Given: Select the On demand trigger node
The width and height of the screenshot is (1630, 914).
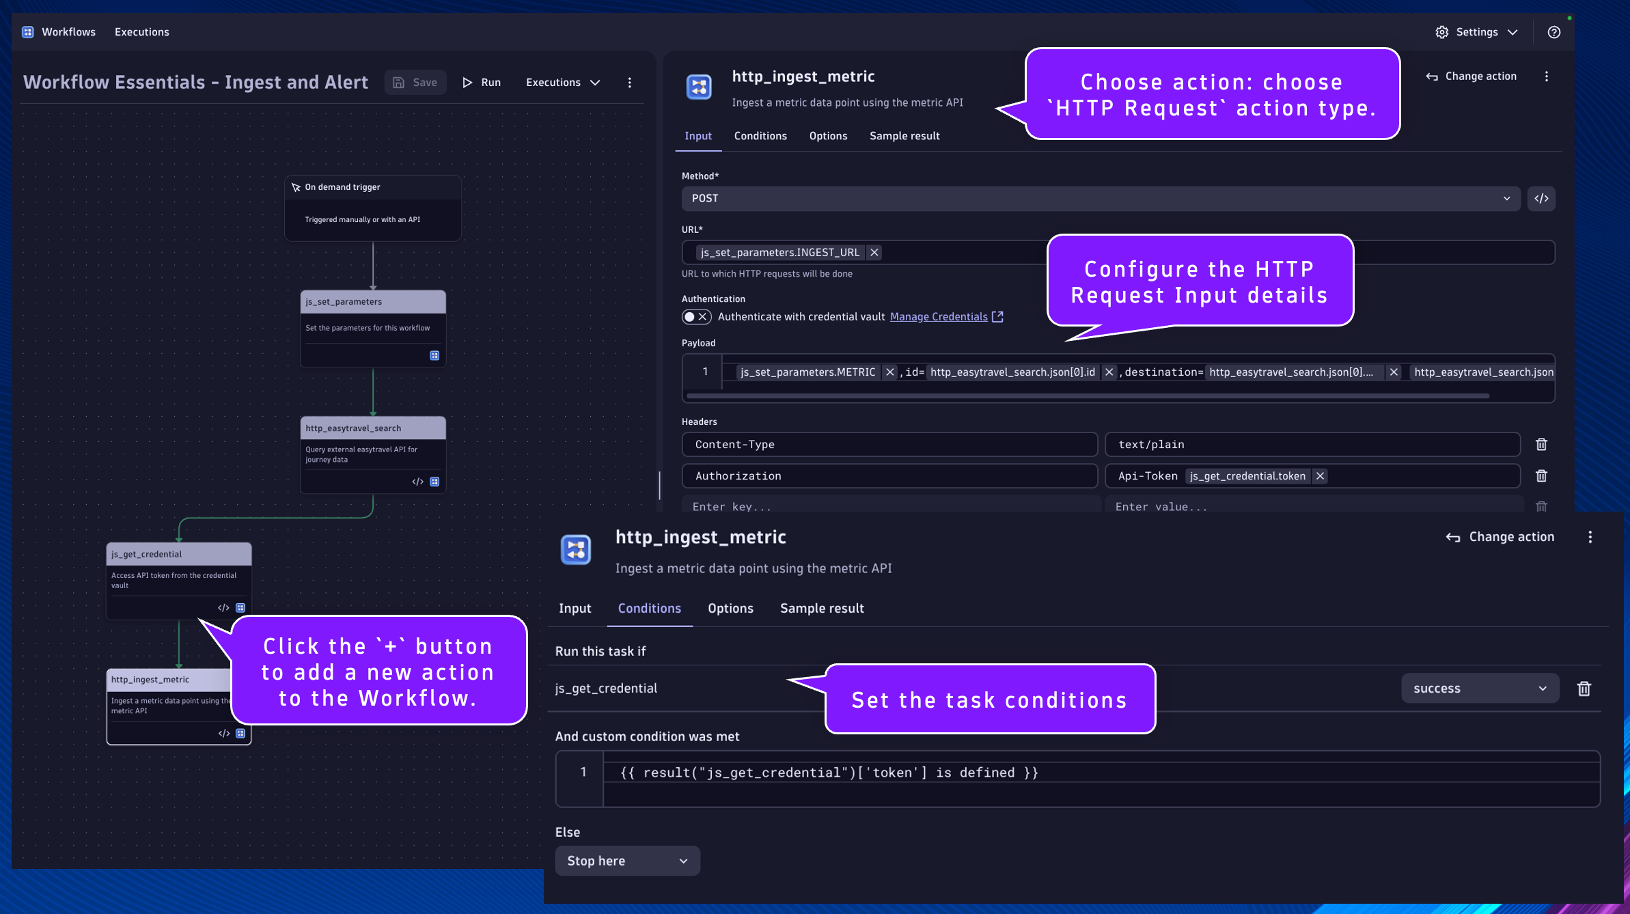Looking at the screenshot, I should (x=372, y=208).
